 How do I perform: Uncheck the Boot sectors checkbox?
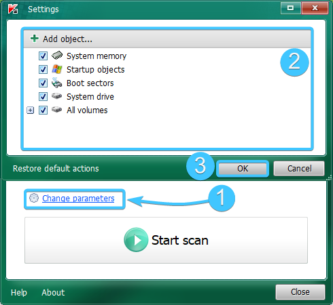43,83
